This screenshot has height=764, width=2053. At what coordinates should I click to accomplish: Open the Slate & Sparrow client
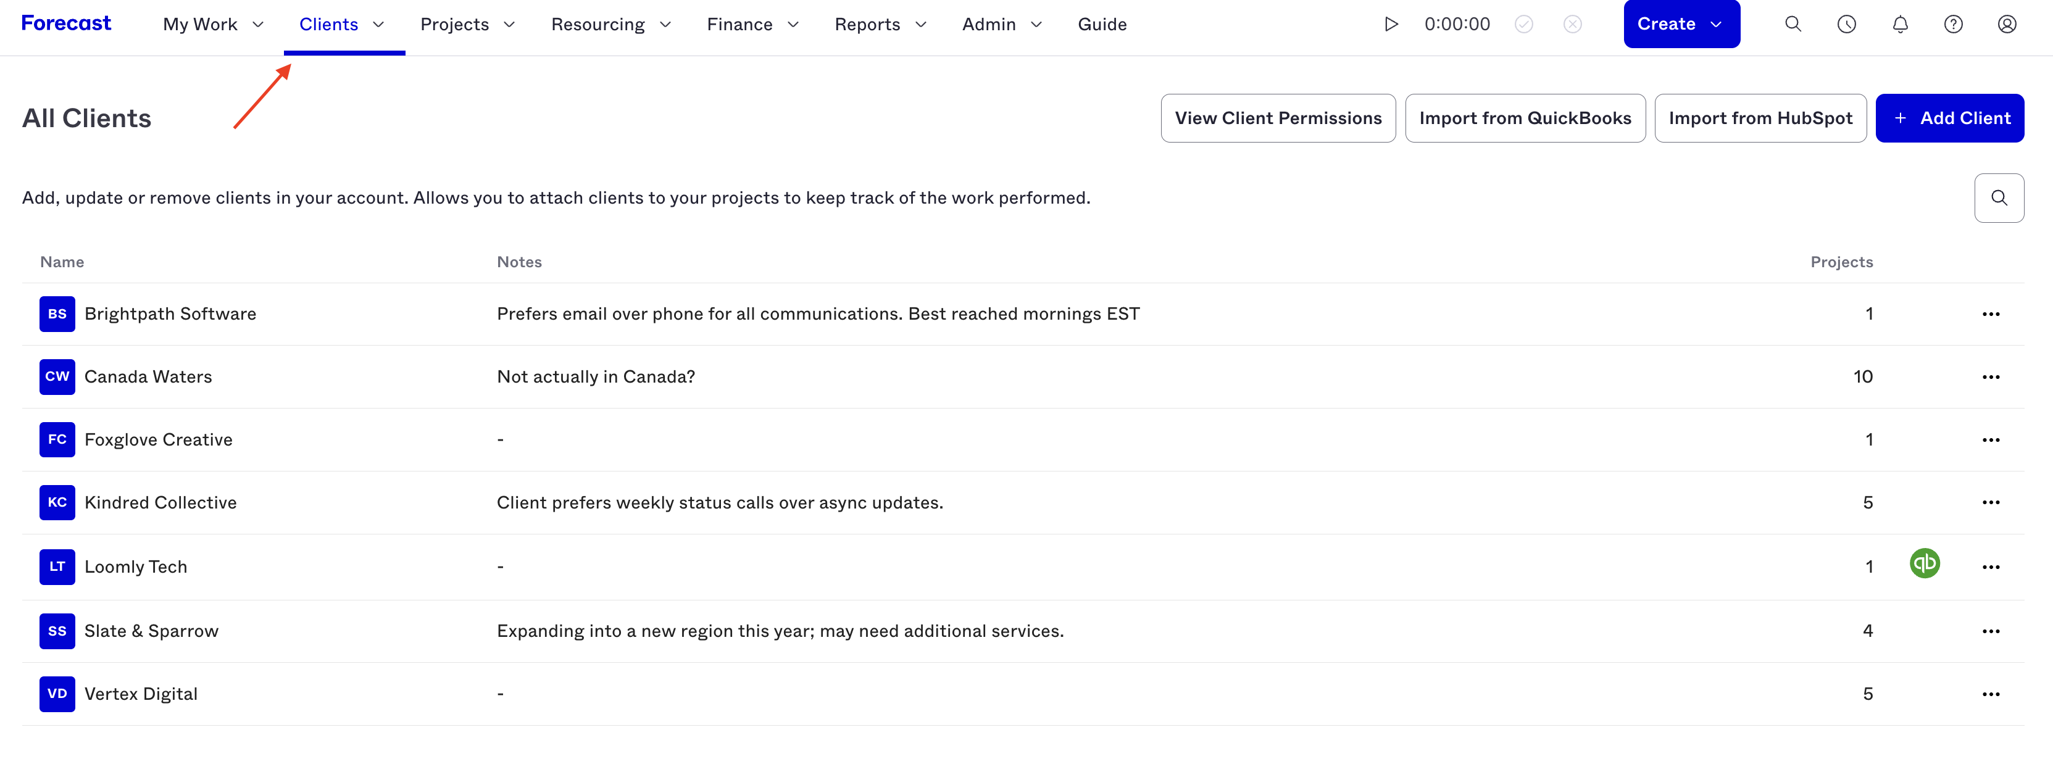(151, 631)
